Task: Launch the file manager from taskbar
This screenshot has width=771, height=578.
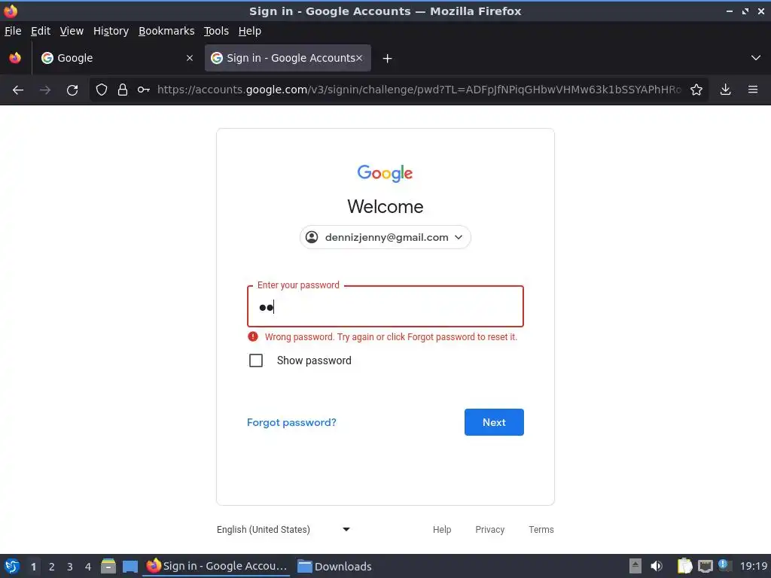Action: pyautogui.click(x=108, y=566)
